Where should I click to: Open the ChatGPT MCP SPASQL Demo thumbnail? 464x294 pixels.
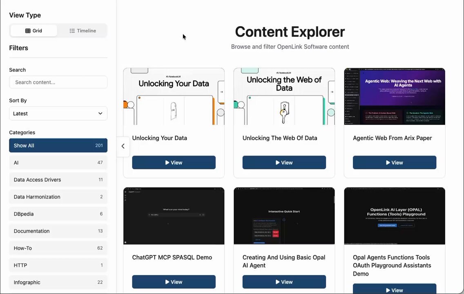pyautogui.click(x=174, y=216)
